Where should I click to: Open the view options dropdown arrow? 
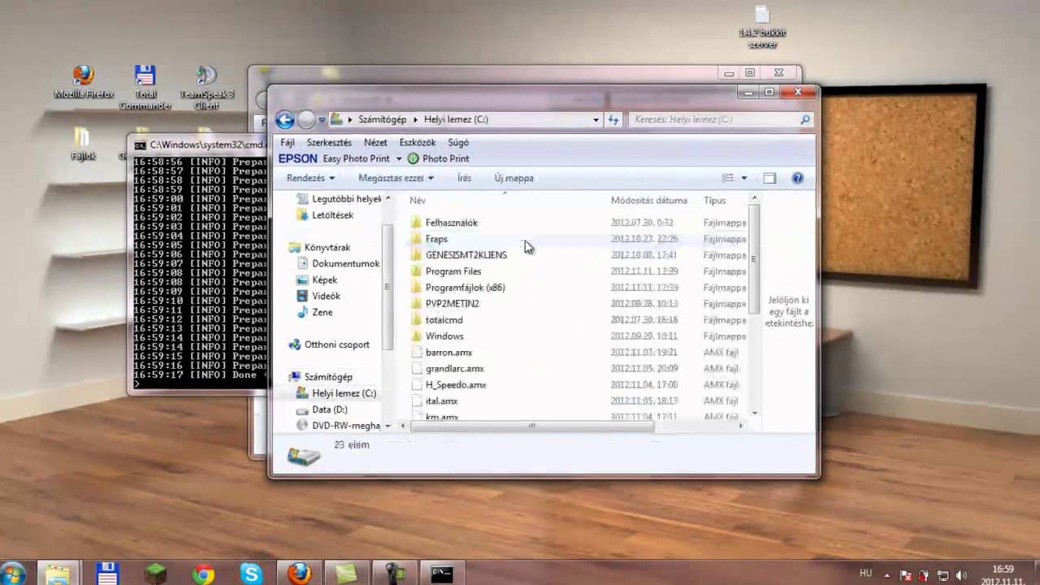pyautogui.click(x=743, y=178)
